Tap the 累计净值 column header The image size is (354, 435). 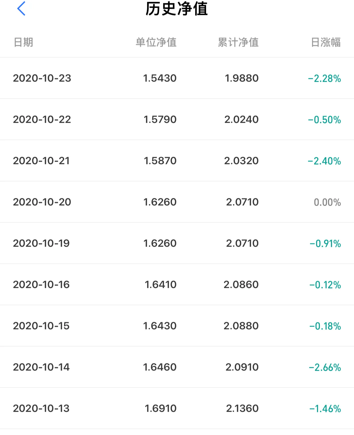[238, 42]
